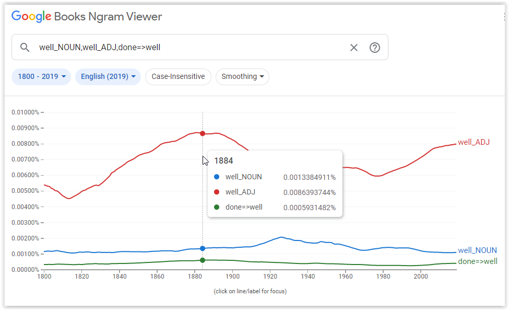
Task: Click the 1940 x-axis year label
Action: (307, 277)
